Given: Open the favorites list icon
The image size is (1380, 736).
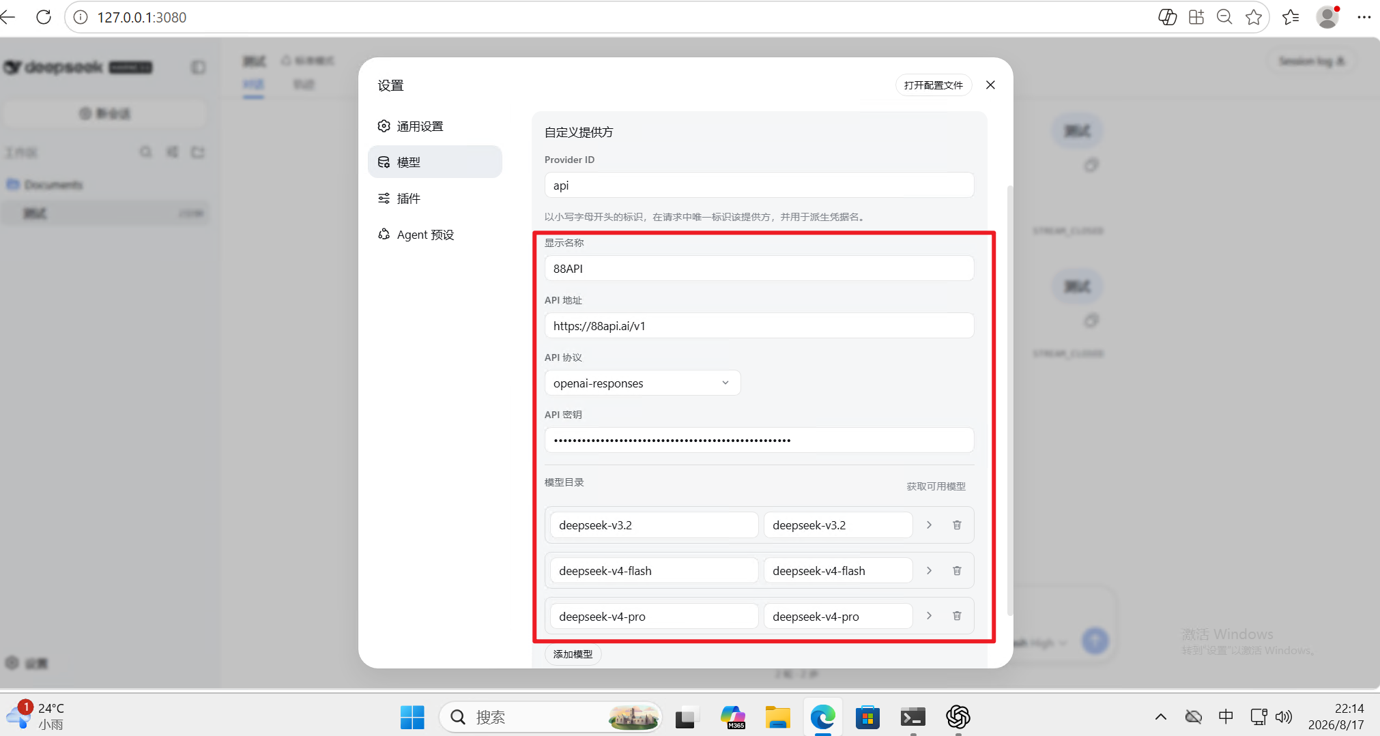Looking at the screenshot, I should (x=1291, y=17).
